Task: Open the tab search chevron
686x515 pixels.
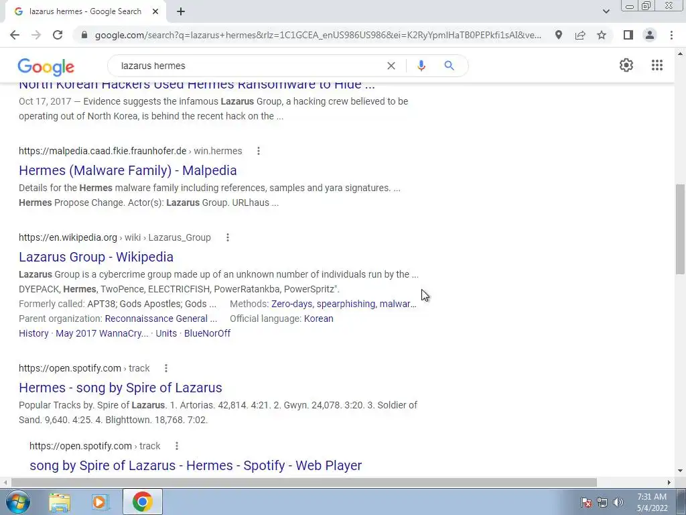Action: (606, 11)
